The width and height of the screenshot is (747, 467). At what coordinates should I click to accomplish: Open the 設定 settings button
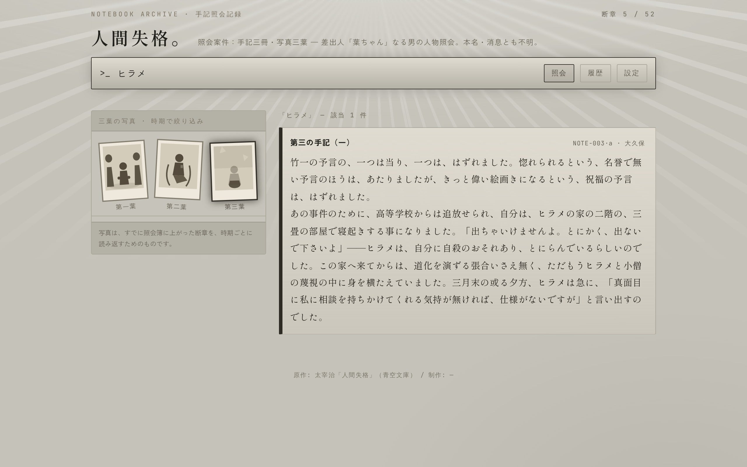click(631, 73)
